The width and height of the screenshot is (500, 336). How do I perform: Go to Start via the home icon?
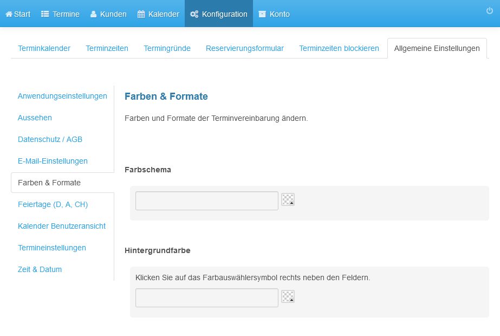tap(9, 14)
